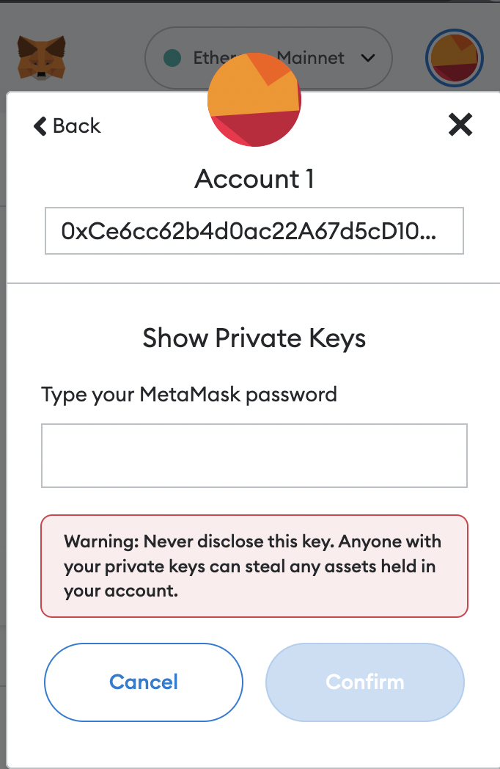Click the Type your MetaMask password label

pyautogui.click(x=189, y=394)
